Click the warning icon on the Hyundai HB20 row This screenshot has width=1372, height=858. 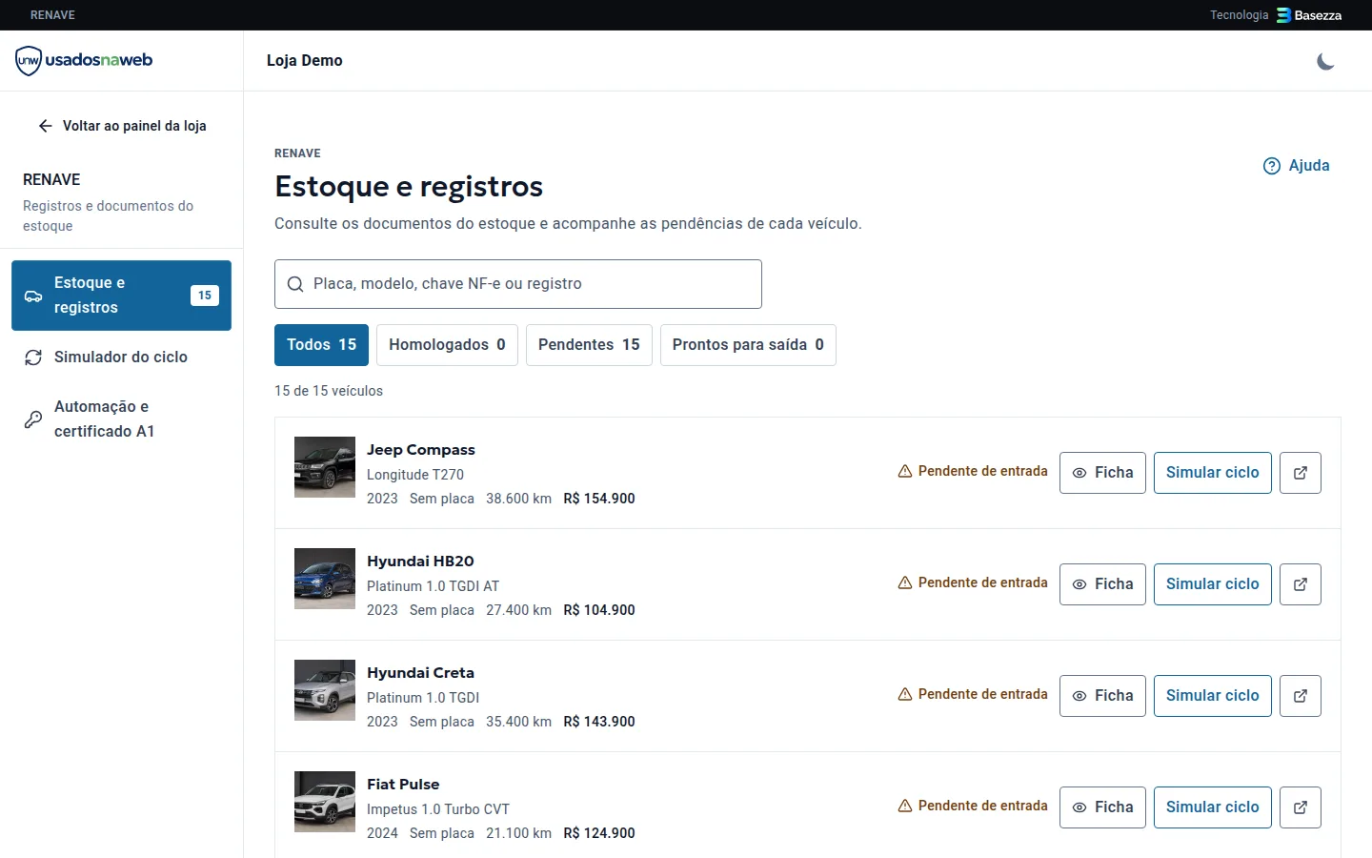[905, 582]
